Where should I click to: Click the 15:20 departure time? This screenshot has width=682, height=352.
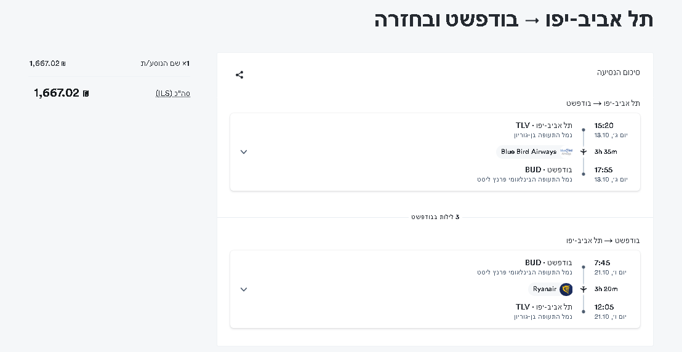click(x=603, y=126)
